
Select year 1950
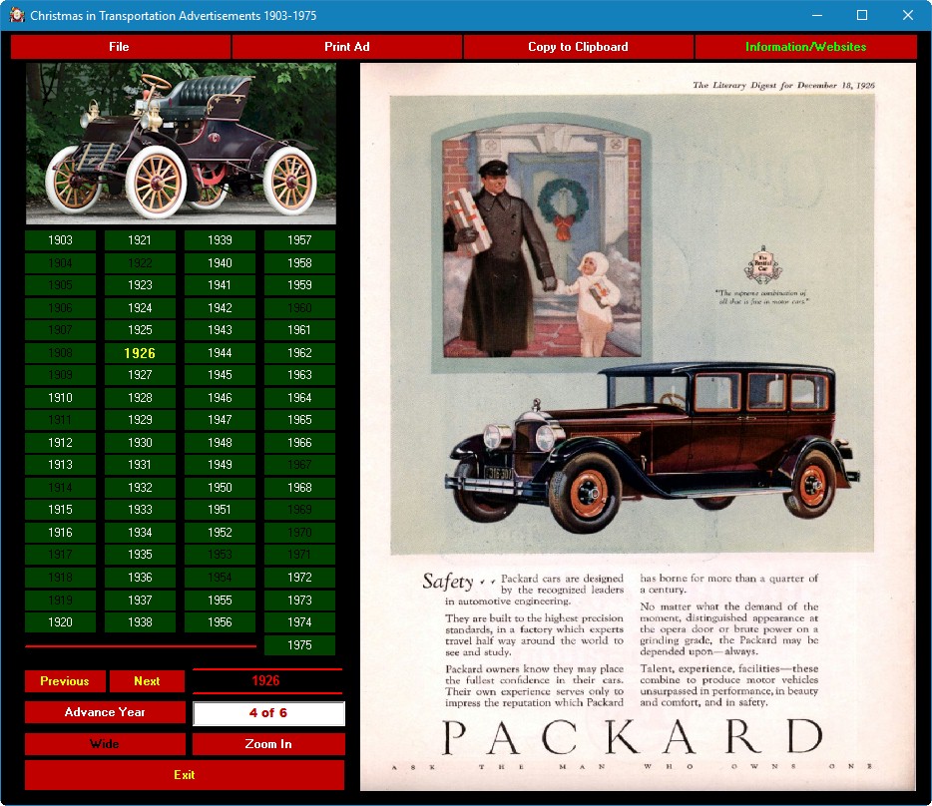(x=220, y=488)
